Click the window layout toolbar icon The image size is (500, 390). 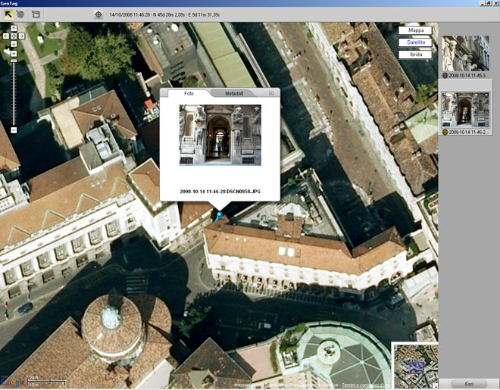pyautogui.click(x=36, y=14)
